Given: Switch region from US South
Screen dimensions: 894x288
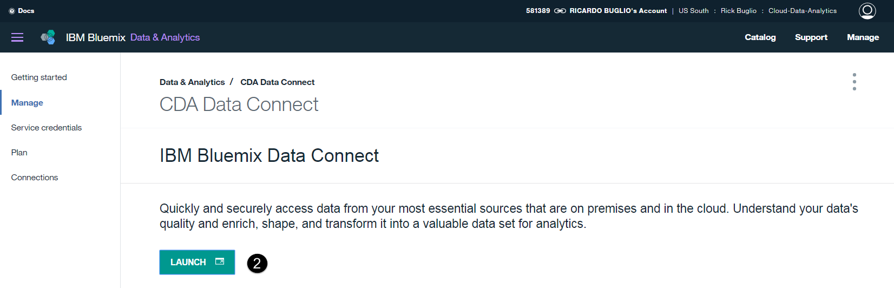Looking at the screenshot, I should (693, 11).
